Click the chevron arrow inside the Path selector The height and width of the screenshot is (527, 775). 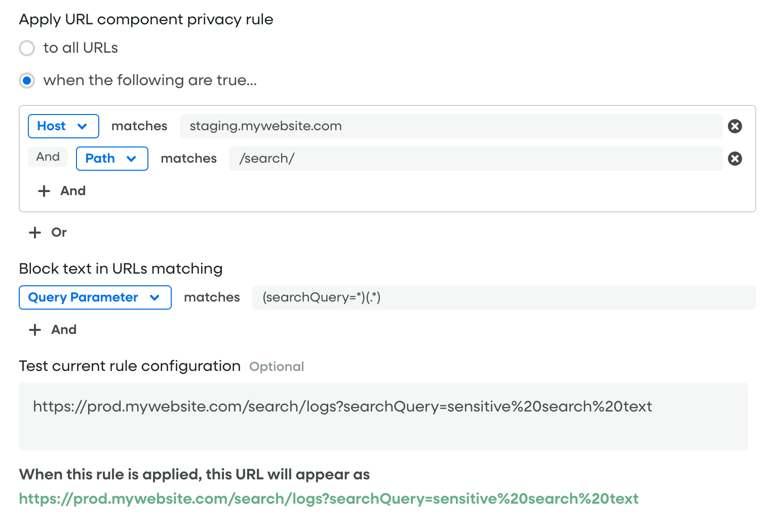tap(131, 159)
